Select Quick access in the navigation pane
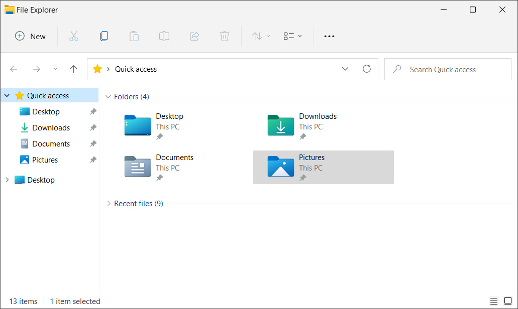 coord(50,96)
